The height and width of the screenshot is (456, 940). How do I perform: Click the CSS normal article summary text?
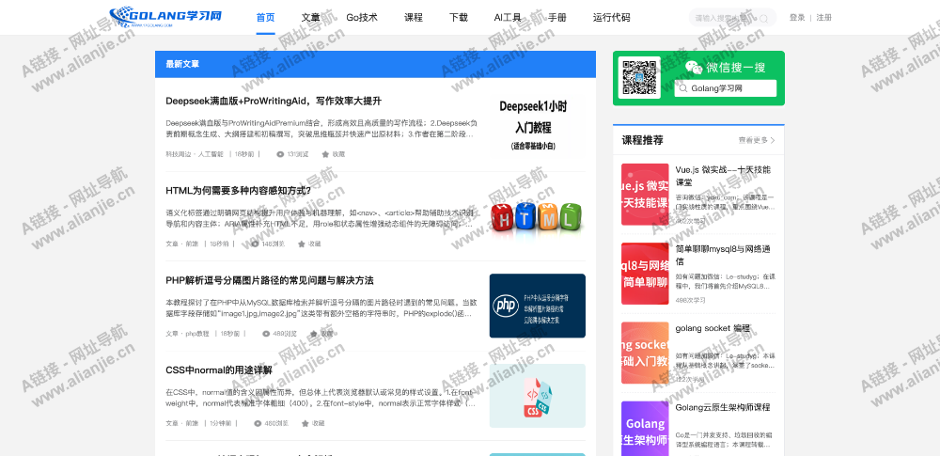point(321,399)
